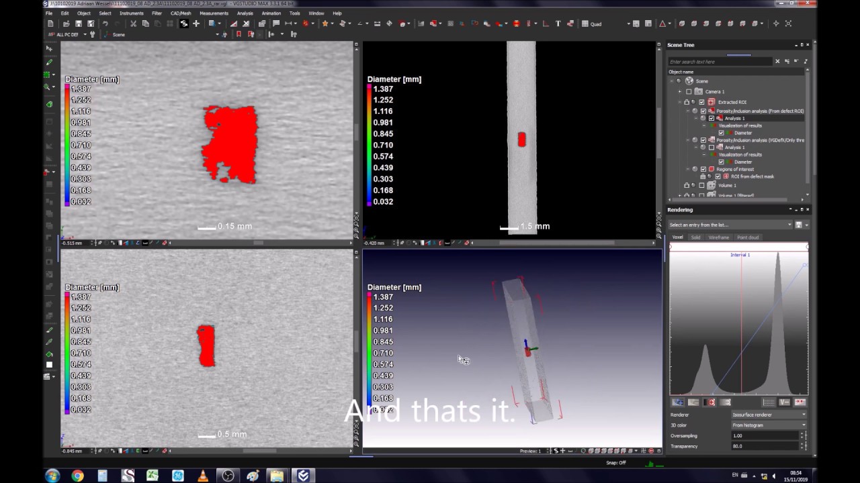Open the Select an entry from the list dropdown

point(730,225)
